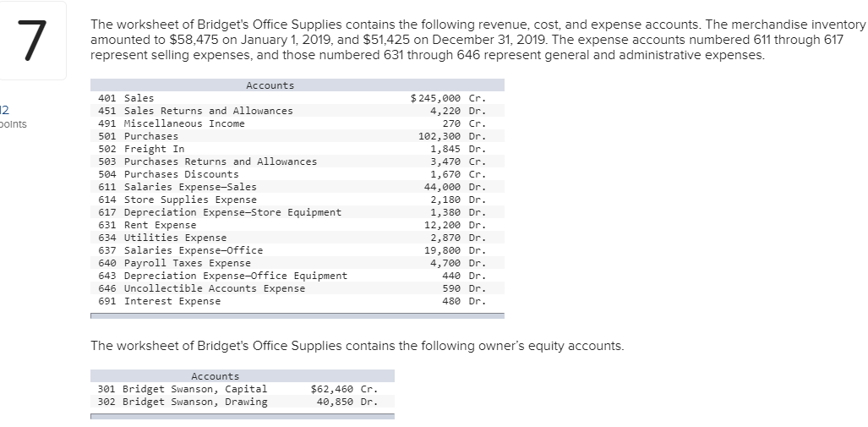868x427 pixels.
Task: Click the Accounts header of equity table
Action: pyautogui.click(x=216, y=376)
